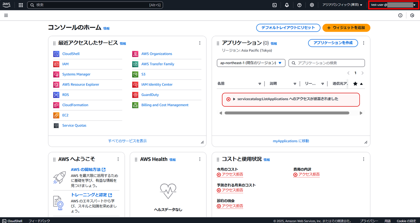
Task: Click the AWS logo home icon
Action: pyautogui.click(x=7, y=5)
